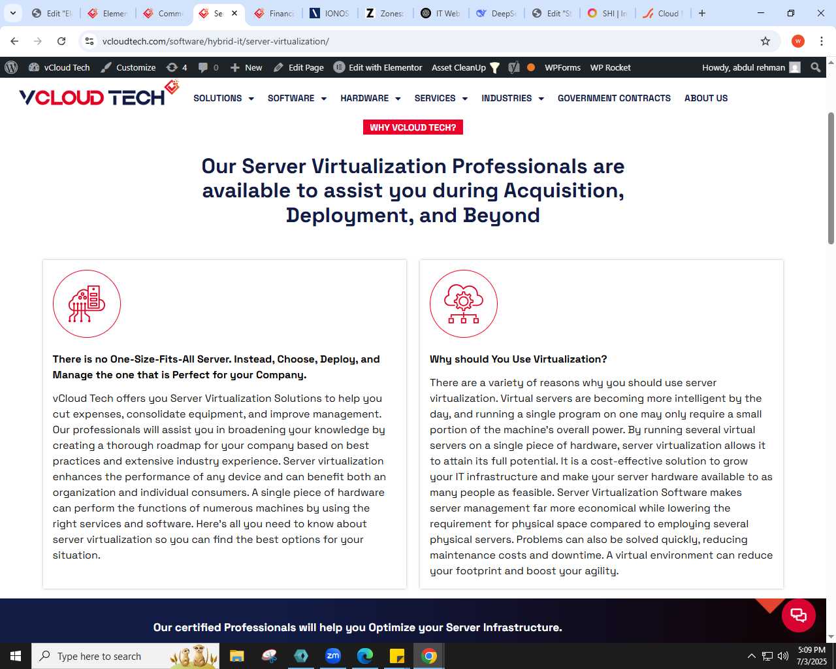The height and width of the screenshot is (669, 836).
Task: Switch to the Elementor tab
Action: click(108, 13)
